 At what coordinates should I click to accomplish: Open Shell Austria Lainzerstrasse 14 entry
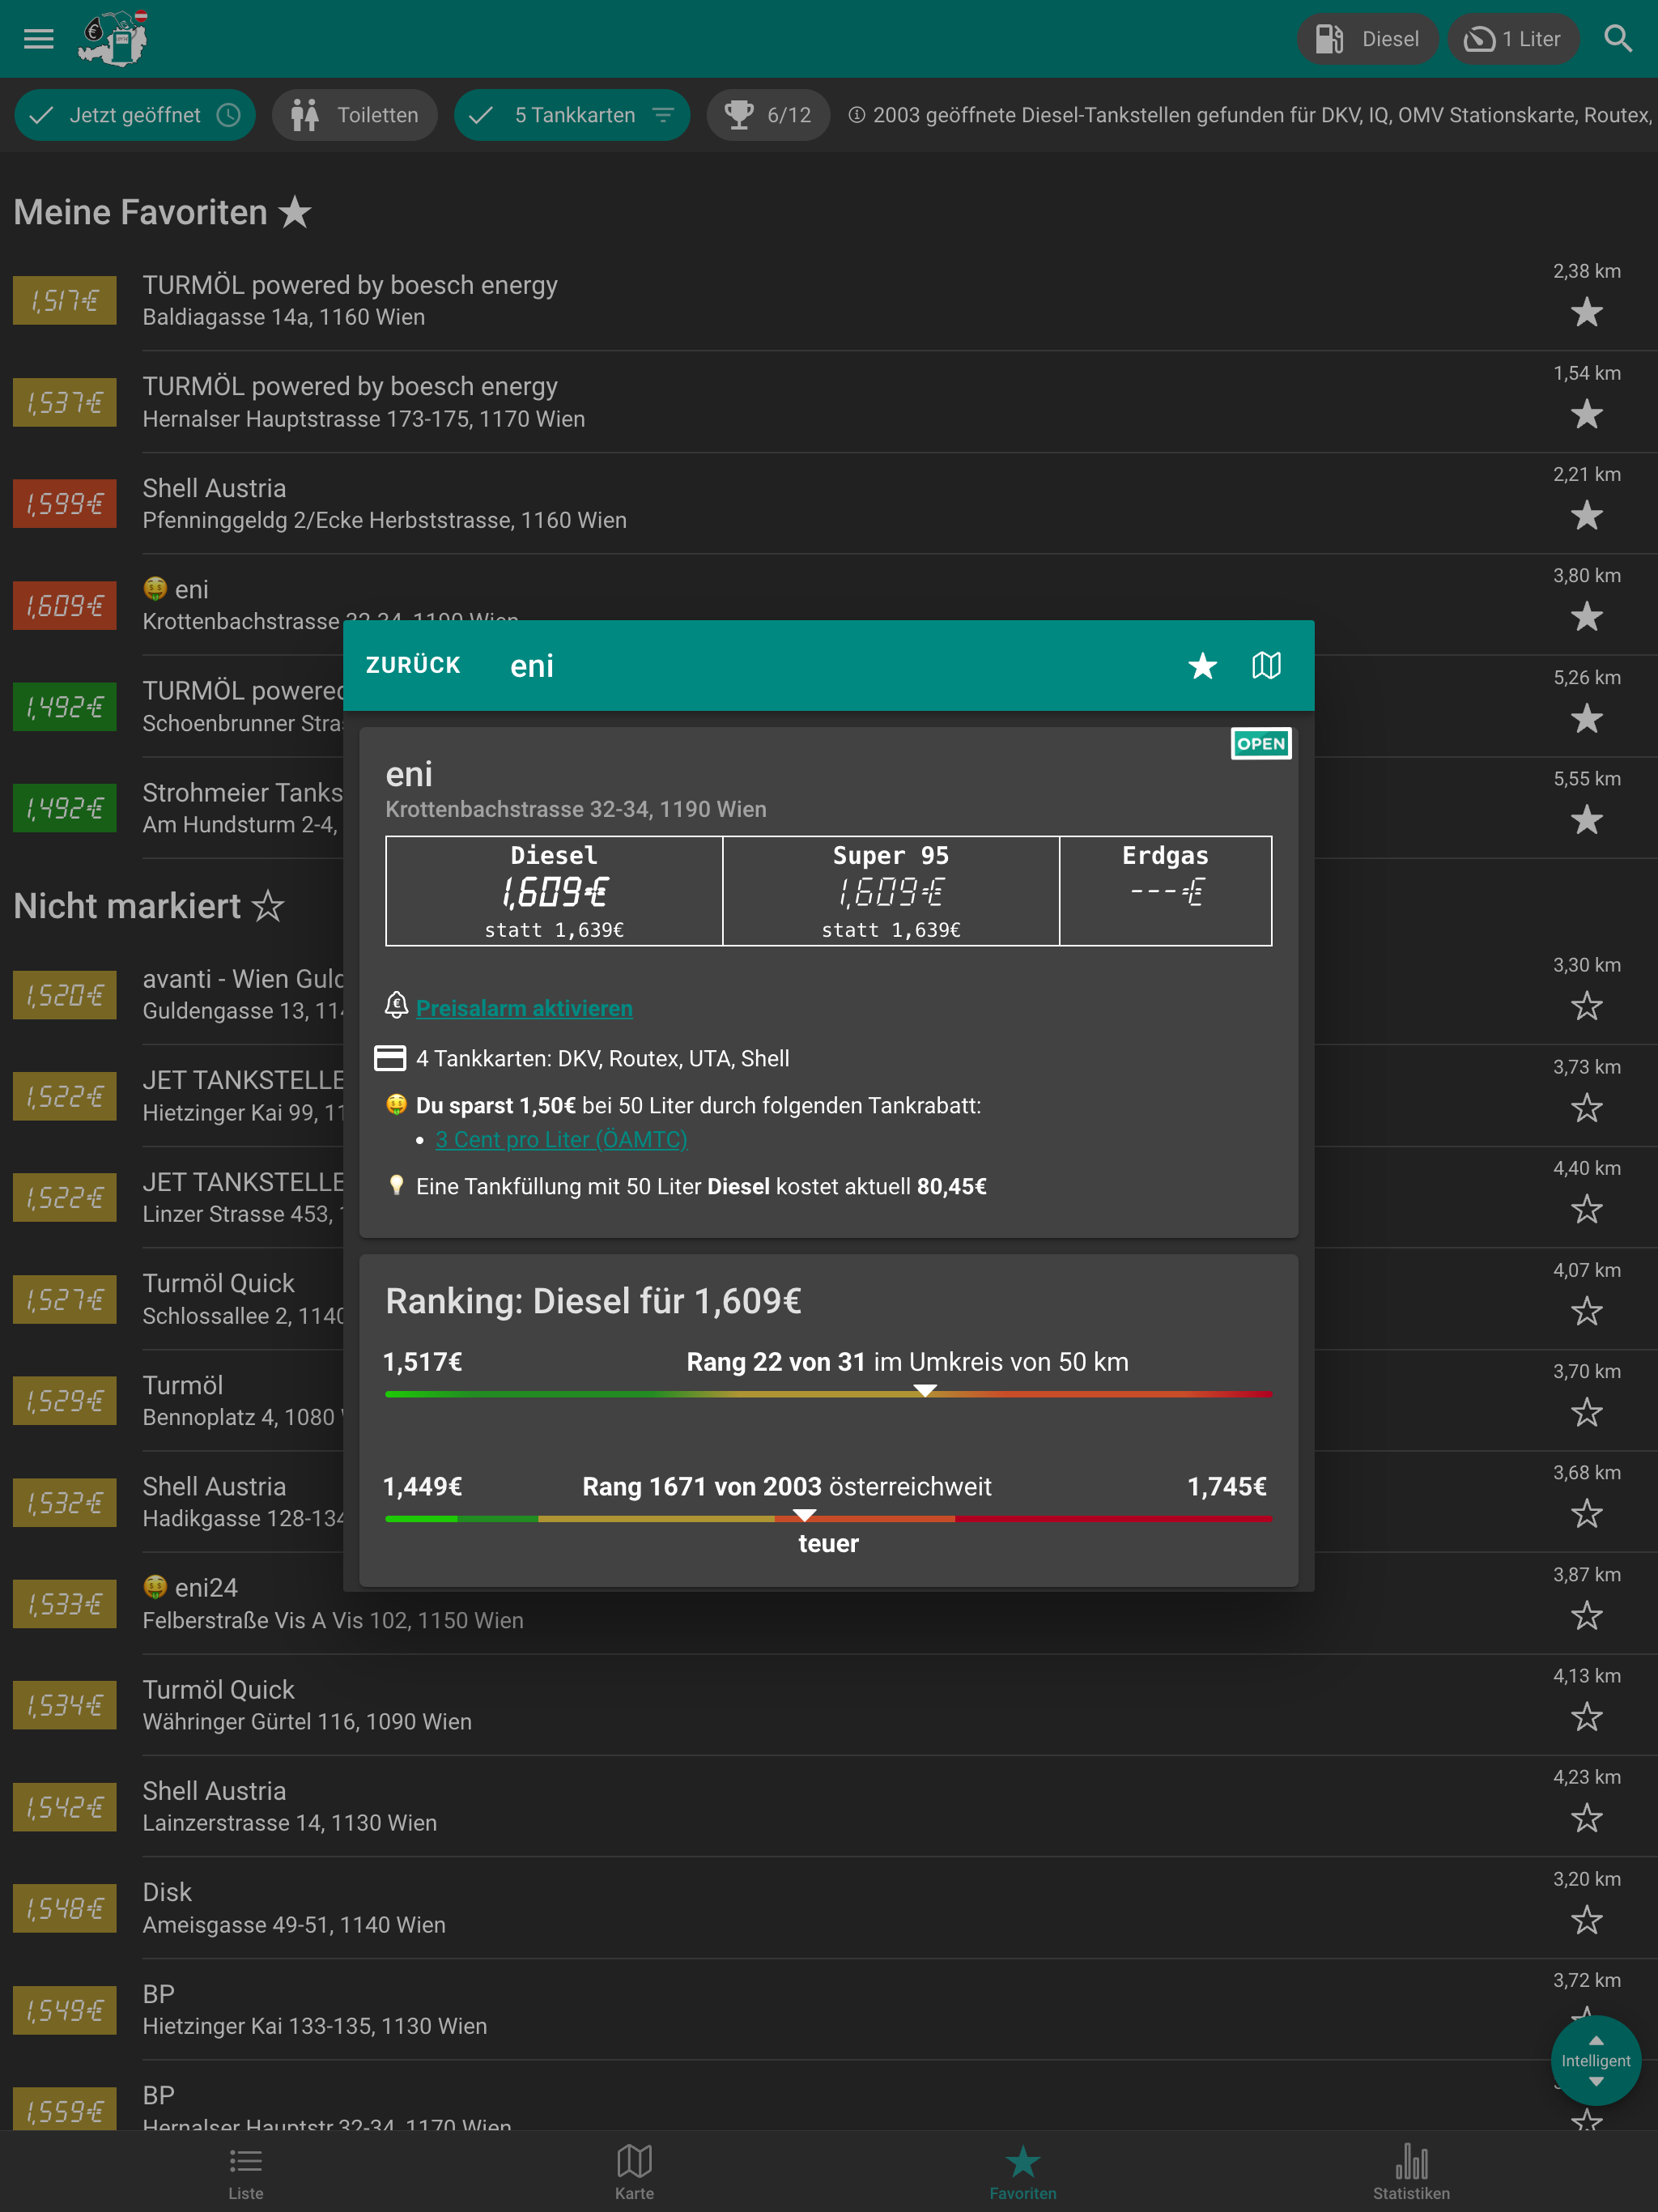(x=829, y=1806)
